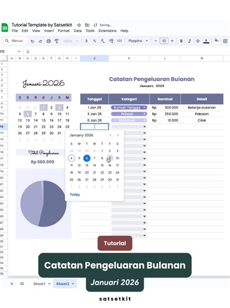Screen dimensions: 230x308
Task: Click the "Rp 560.000" total value
Action: pyautogui.click(x=43, y=162)
